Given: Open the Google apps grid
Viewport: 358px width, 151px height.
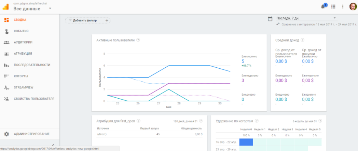Looking at the screenshot, I should coord(333,6).
